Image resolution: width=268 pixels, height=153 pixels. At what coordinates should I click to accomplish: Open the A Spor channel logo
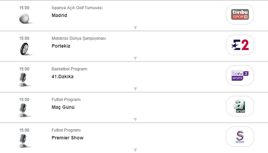click(240, 106)
